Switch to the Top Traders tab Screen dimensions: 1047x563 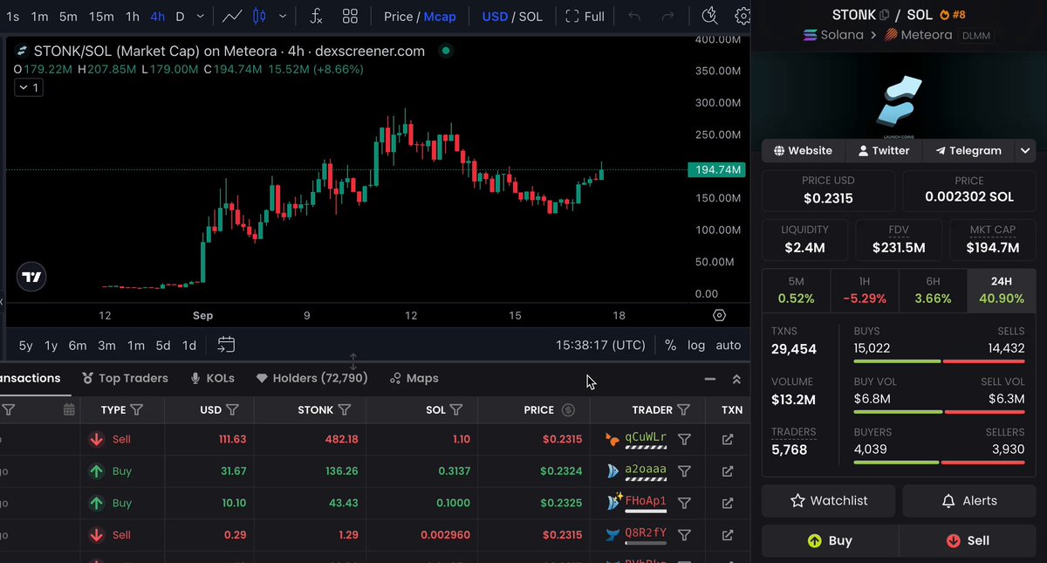(127, 378)
